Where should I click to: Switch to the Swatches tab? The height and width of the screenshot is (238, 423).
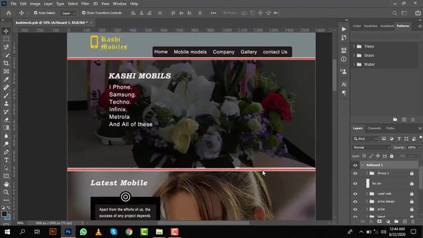[x=371, y=26]
